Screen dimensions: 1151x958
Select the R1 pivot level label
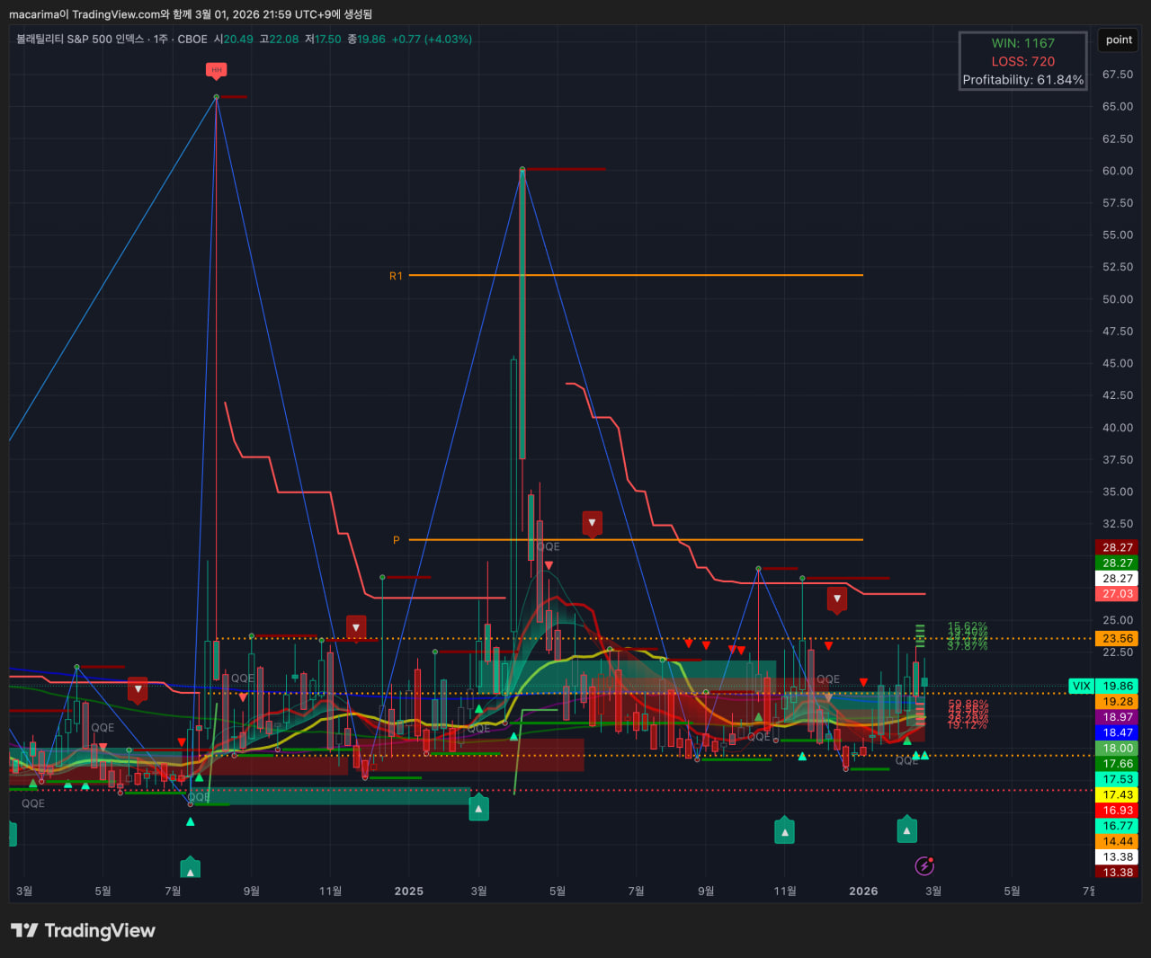[396, 276]
